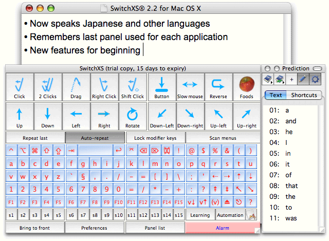Click the (v) volume mute key
Viewport: 329px width, 241px height.
click(x=215, y=202)
